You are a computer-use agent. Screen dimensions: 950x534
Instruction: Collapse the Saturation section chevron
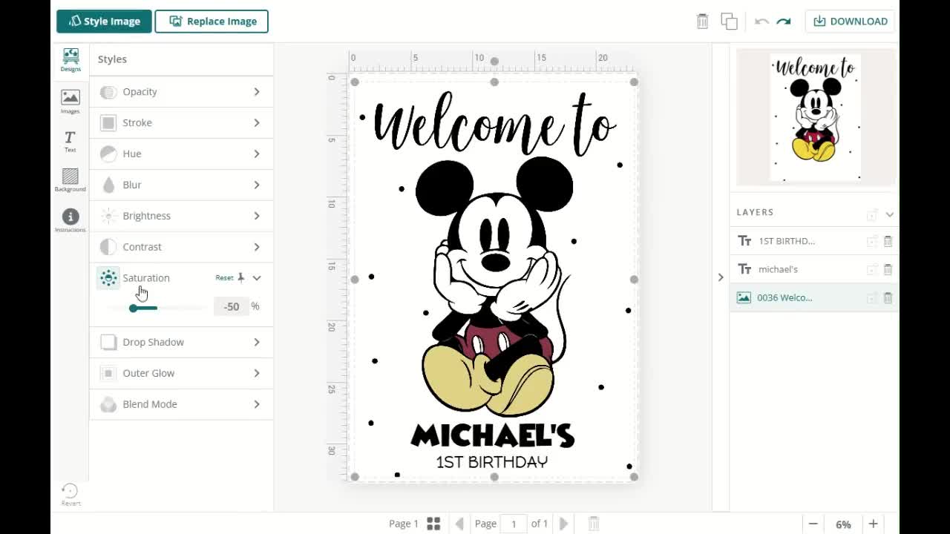point(257,278)
